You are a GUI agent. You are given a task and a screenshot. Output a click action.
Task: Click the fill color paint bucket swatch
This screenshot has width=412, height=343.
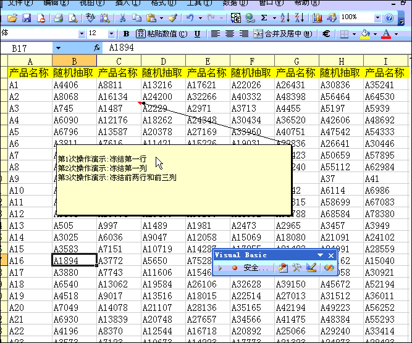tap(365, 33)
